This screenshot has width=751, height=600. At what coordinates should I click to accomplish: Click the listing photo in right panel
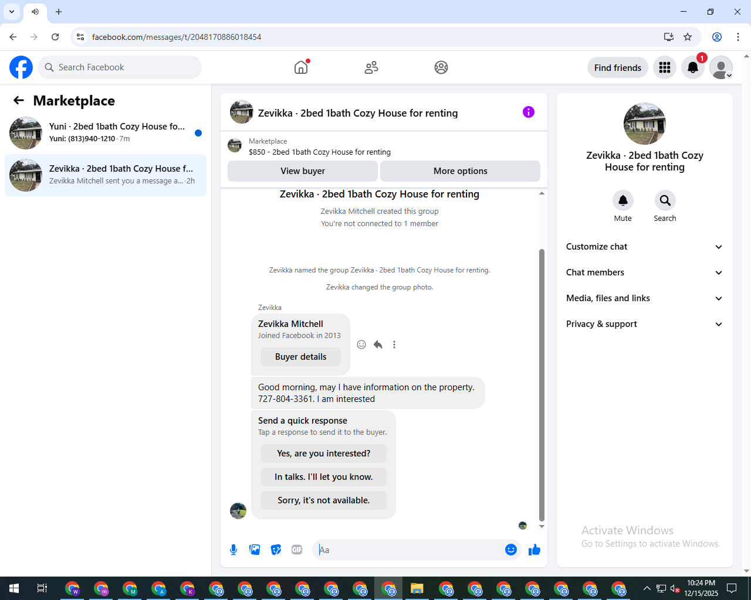pos(645,124)
